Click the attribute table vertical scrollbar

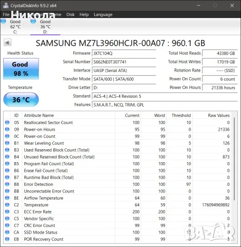[234, 158]
